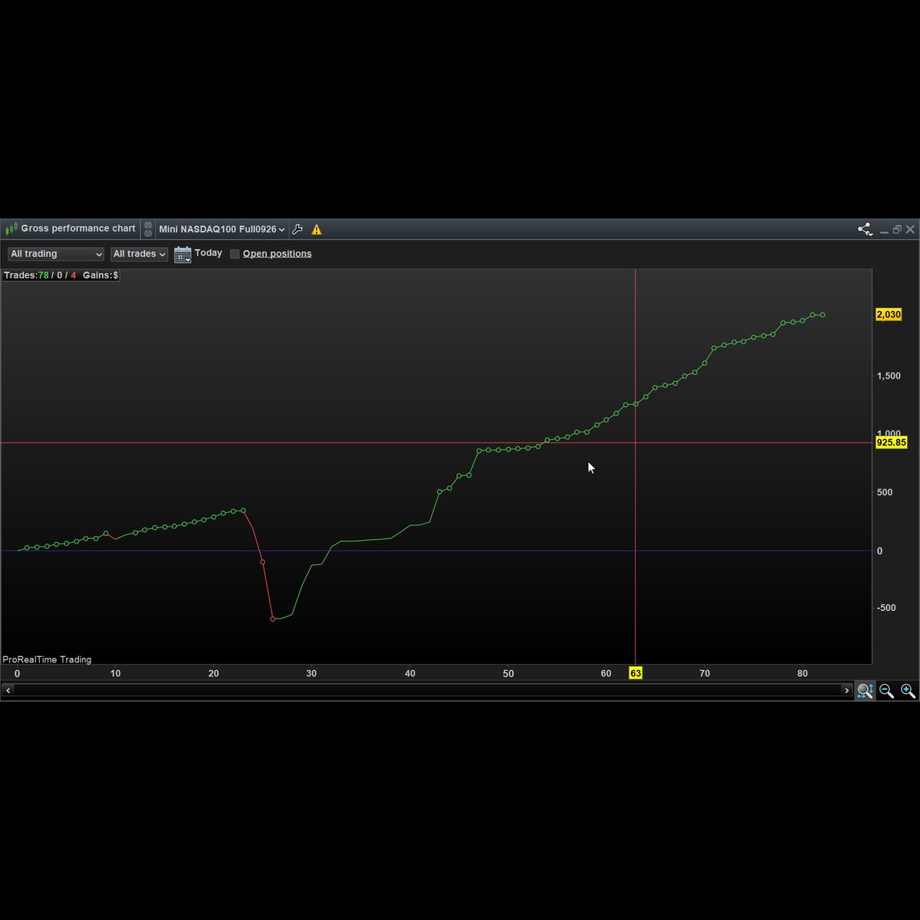Screen dimensions: 920x920
Task: Open the share menu icon
Action: pyautogui.click(x=865, y=229)
